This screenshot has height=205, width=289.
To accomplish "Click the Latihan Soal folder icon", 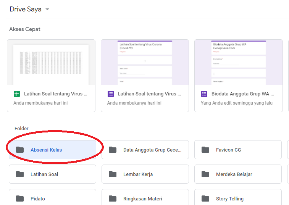I will click(19, 174).
